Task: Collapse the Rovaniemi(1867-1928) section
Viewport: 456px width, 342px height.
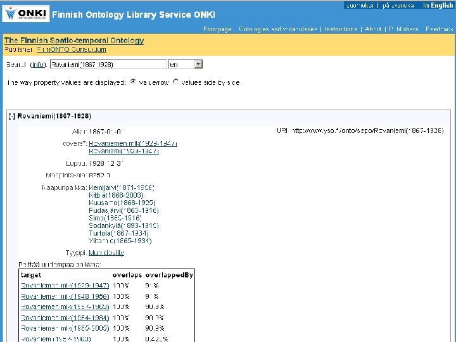Action: click(12, 116)
